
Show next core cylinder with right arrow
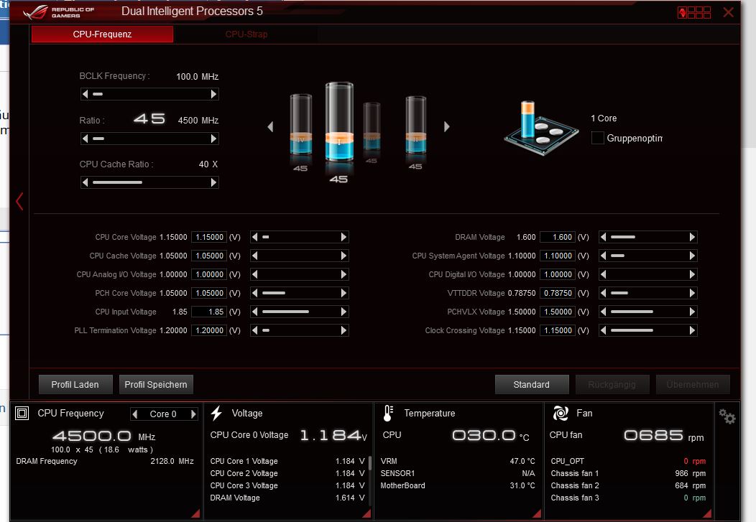[x=446, y=126]
